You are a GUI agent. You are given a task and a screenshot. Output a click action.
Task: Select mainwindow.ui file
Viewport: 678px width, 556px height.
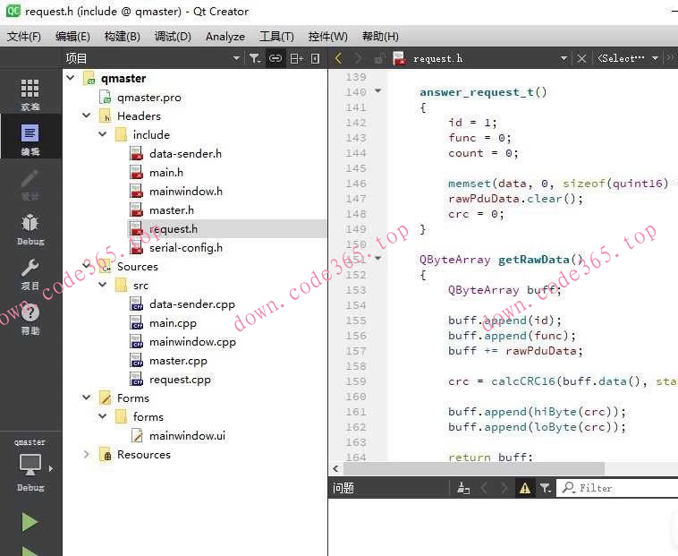[x=187, y=436]
